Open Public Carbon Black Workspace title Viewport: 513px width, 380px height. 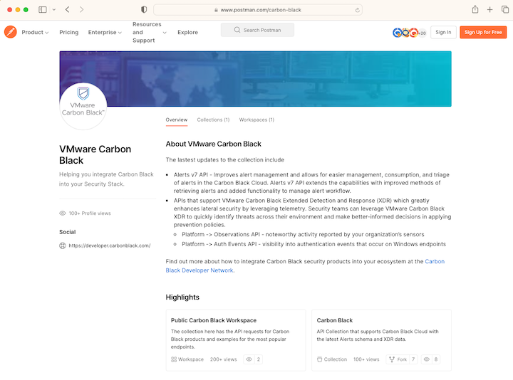(214, 320)
